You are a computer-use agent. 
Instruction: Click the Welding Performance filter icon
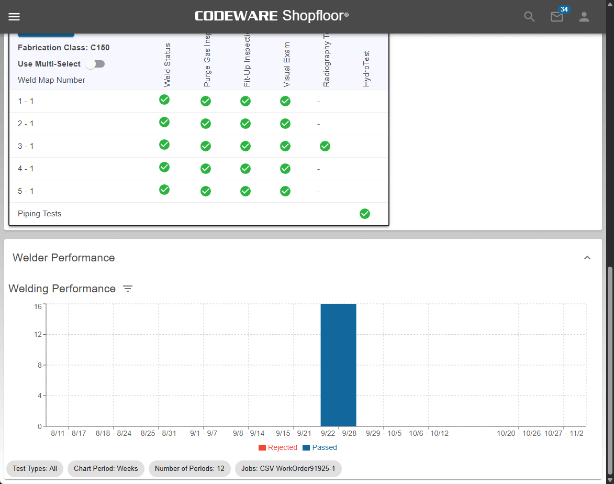click(x=128, y=289)
